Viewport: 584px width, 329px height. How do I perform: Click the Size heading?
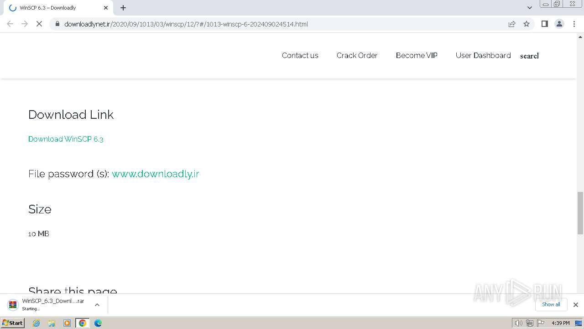coord(40,209)
